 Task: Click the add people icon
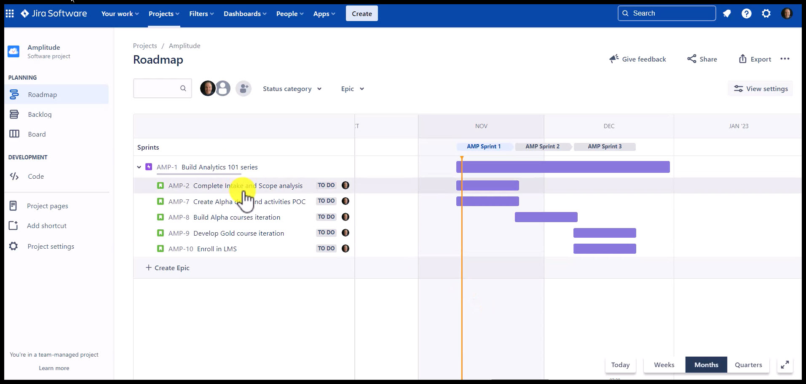coord(244,89)
